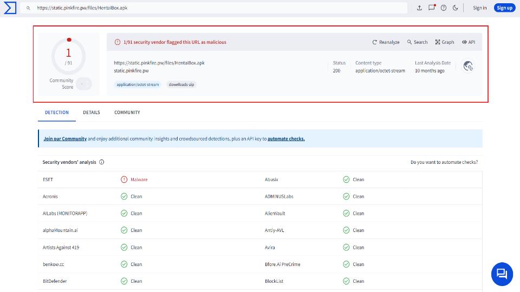Image resolution: width=520 pixels, height=292 pixels.
Task: Click the detection score 1 / 91 gauge
Action: coord(69,56)
